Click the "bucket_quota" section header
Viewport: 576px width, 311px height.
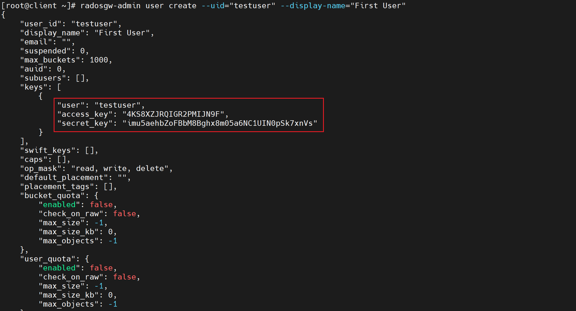pos(59,196)
